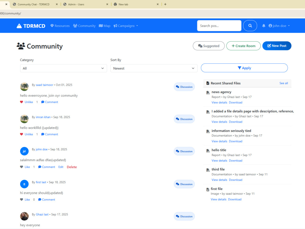Click the New Post button
This screenshot has height=229, width=305.
click(277, 46)
